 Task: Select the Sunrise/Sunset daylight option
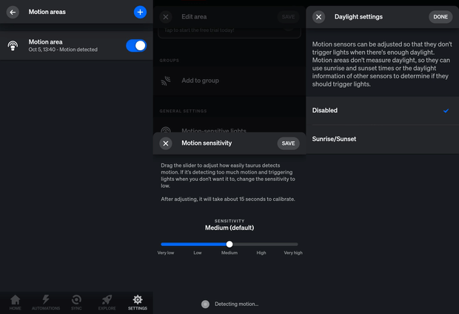click(383, 139)
